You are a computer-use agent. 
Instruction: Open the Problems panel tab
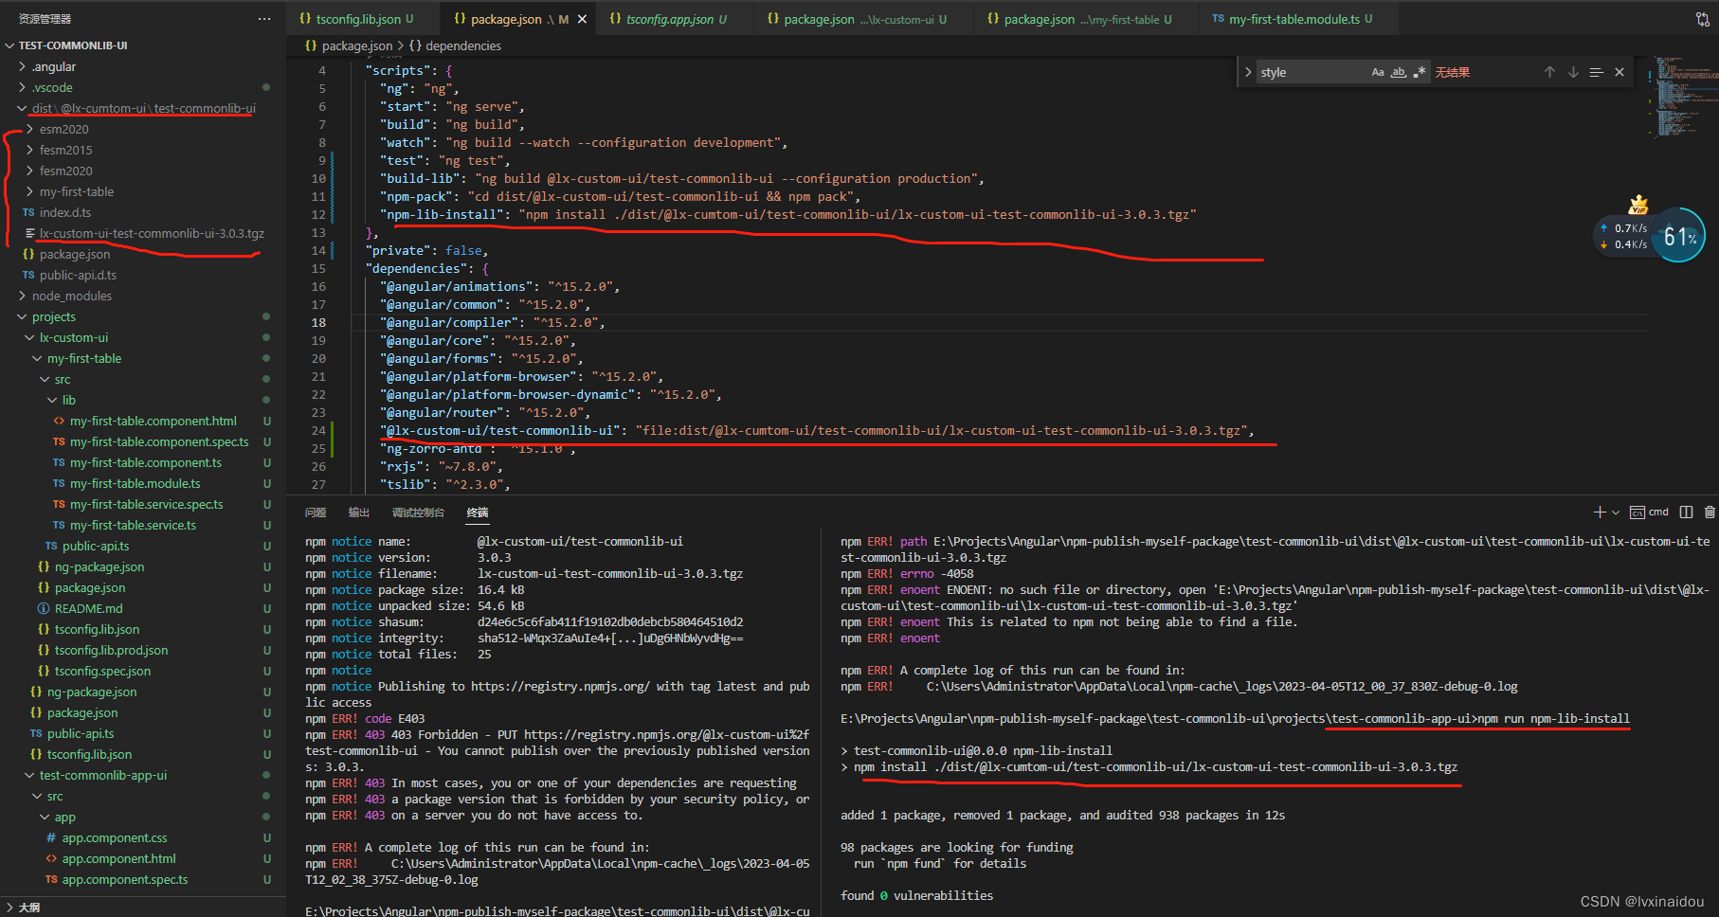[316, 512]
